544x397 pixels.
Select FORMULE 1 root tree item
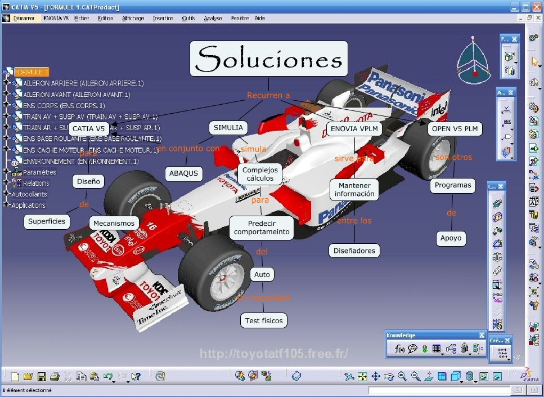click(x=32, y=72)
